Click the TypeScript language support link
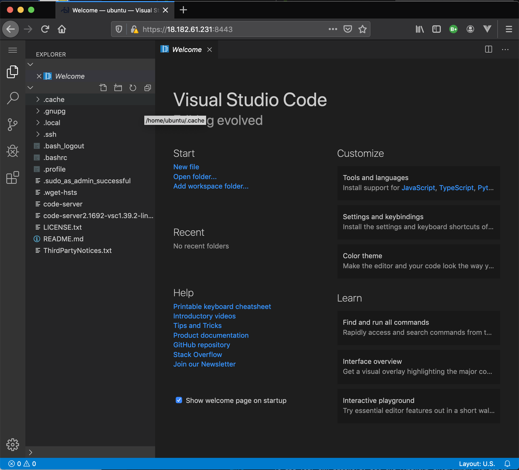This screenshot has width=519, height=470. (x=456, y=188)
